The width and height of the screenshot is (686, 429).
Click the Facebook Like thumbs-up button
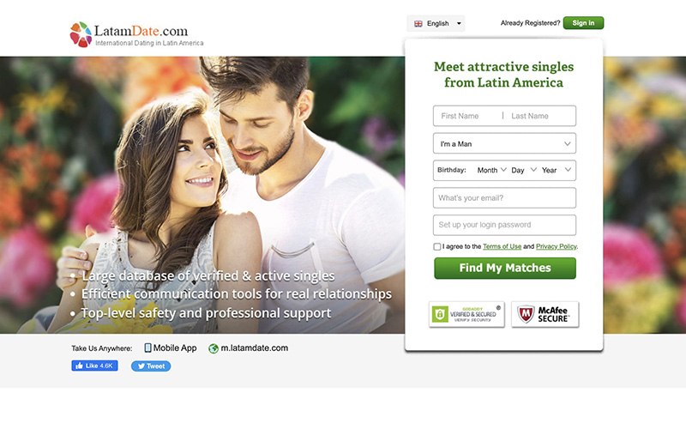tap(94, 366)
